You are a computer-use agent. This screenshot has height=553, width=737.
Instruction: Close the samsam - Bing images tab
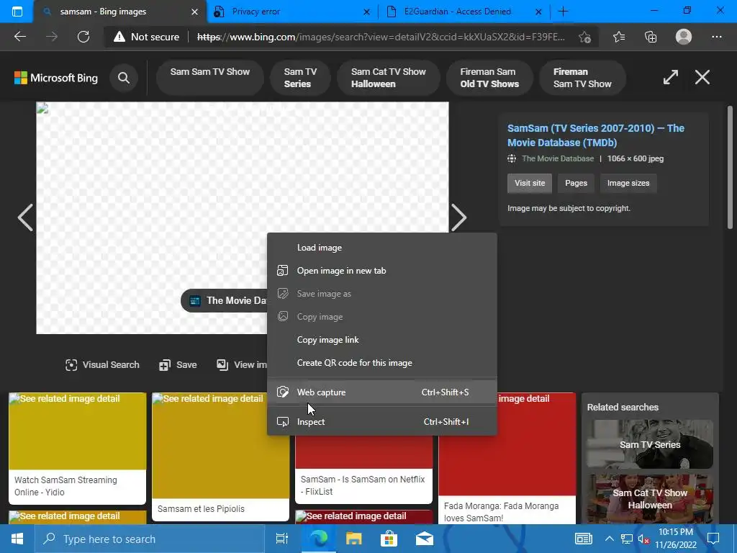click(x=194, y=12)
